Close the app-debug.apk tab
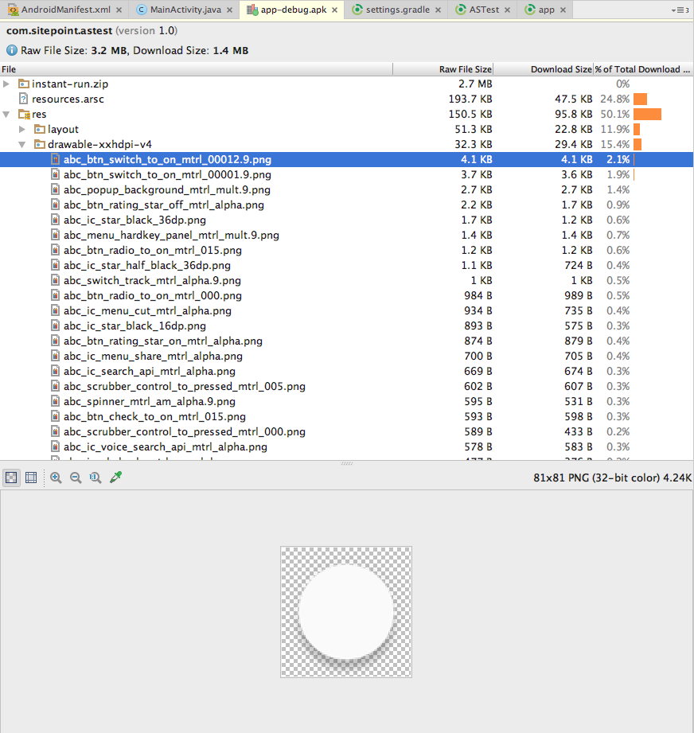 (x=334, y=10)
